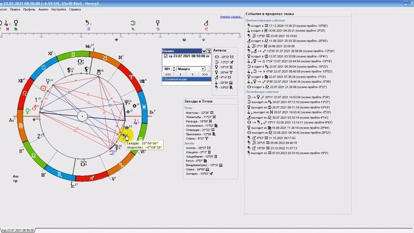
Task: Select Mercury glyph on top ruler strip
Action: pos(158,23)
